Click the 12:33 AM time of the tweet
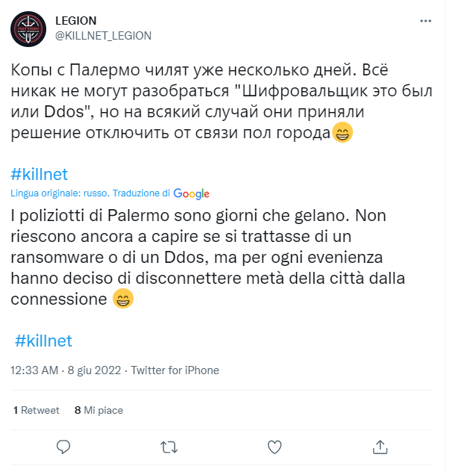456x472 pixels. (34, 370)
